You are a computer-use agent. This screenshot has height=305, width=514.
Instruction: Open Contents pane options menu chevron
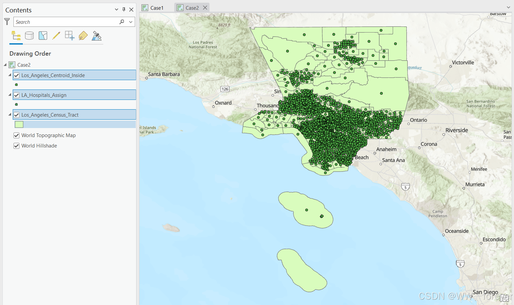coord(116,10)
